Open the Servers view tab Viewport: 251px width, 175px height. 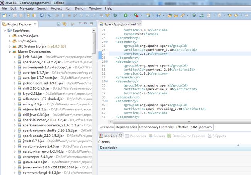coord(157,136)
